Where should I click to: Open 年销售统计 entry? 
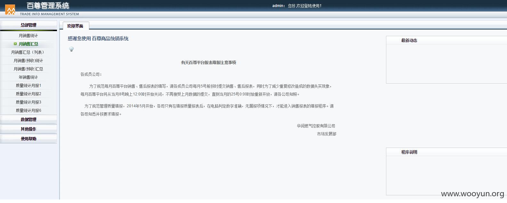(28, 77)
